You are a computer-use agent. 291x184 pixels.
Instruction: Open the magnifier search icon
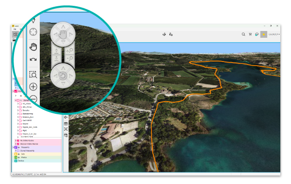[243, 34]
